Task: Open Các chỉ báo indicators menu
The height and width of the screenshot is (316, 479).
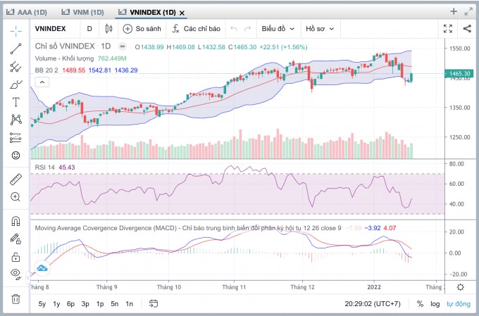Action: (x=196, y=29)
